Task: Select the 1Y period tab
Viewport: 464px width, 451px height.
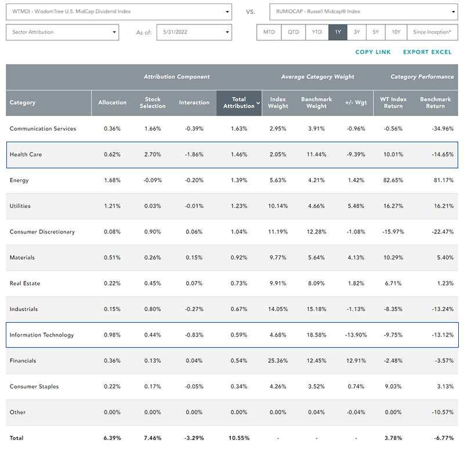Action: pyautogui.click(x=338, y=33)
